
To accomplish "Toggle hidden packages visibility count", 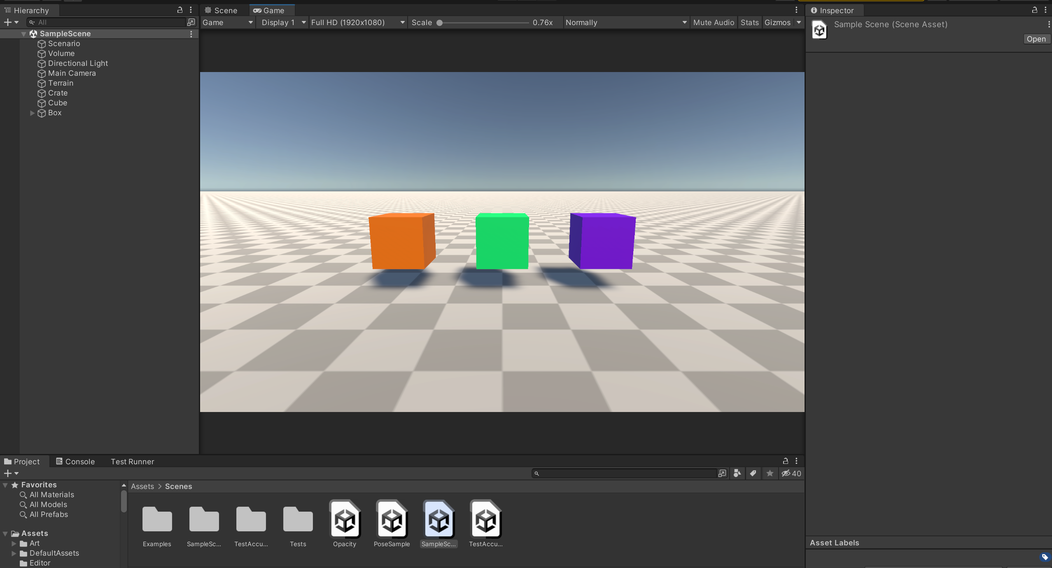I will click(x=791, y=473).
